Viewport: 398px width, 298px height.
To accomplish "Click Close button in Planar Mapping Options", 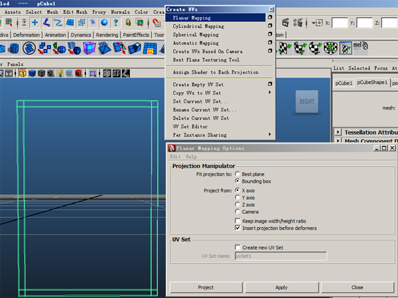I will (x=357, y=287).
